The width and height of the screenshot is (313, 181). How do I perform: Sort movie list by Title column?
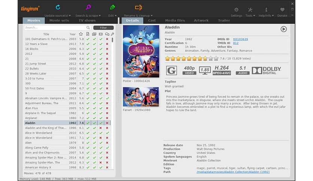[x=46, y=34]
